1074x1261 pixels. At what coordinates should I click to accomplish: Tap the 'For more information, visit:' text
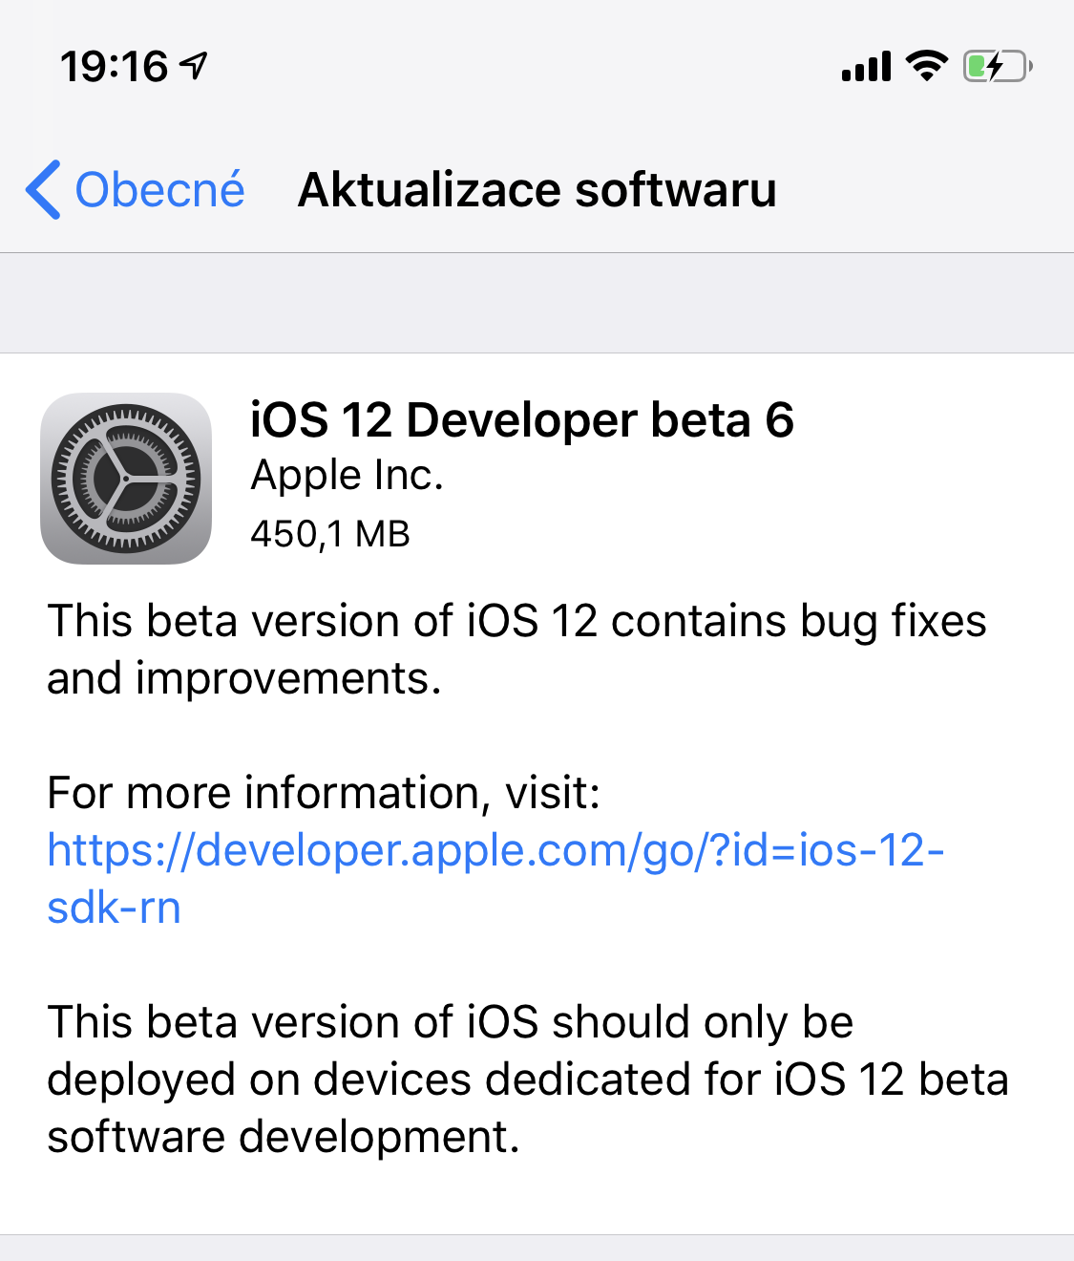[x=324, y=793]
